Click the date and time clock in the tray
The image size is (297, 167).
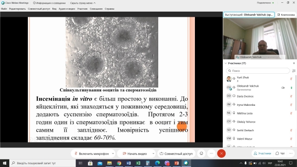click(x=280, y=163)
